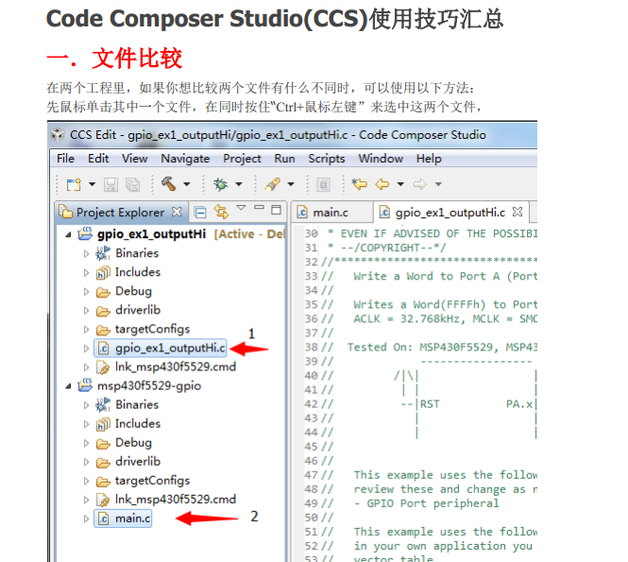Click line number 38 in editor
The image size is (628, 562).
pyautogui.click(x=311, y=348)
